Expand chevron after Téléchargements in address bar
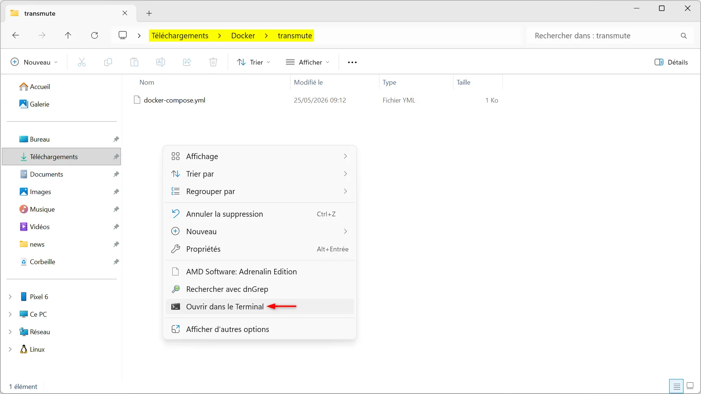The image size is (701, 394). (219, 36)
